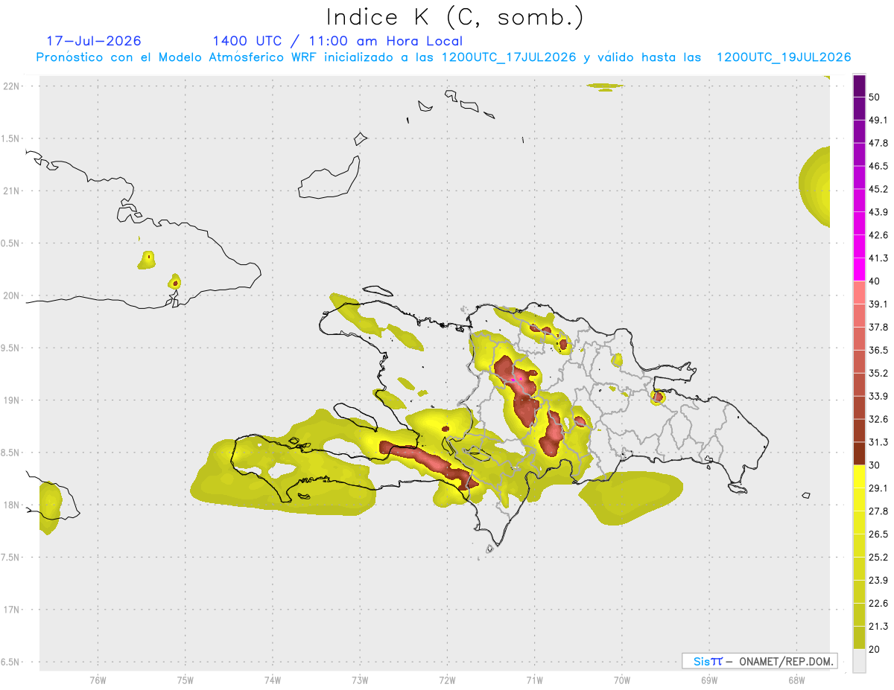The width and height of the screenshot is (894, 690).
Task: Click the '37.8' colorbar value
Action: click(878, 328)
